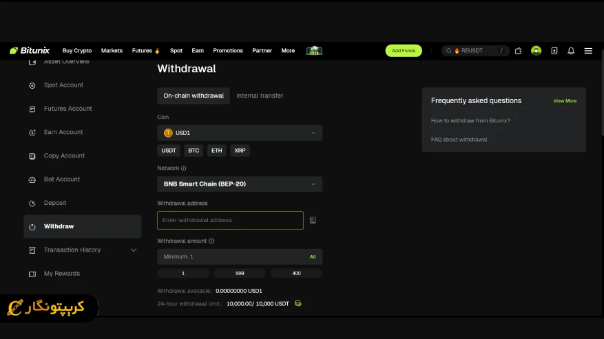Open the Earn menu
The image size is (604, 339).
pos(198,50)
